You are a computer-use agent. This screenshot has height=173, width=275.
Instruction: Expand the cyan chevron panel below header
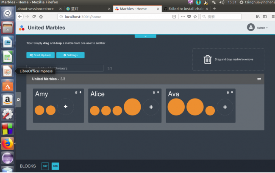[145, 36]
